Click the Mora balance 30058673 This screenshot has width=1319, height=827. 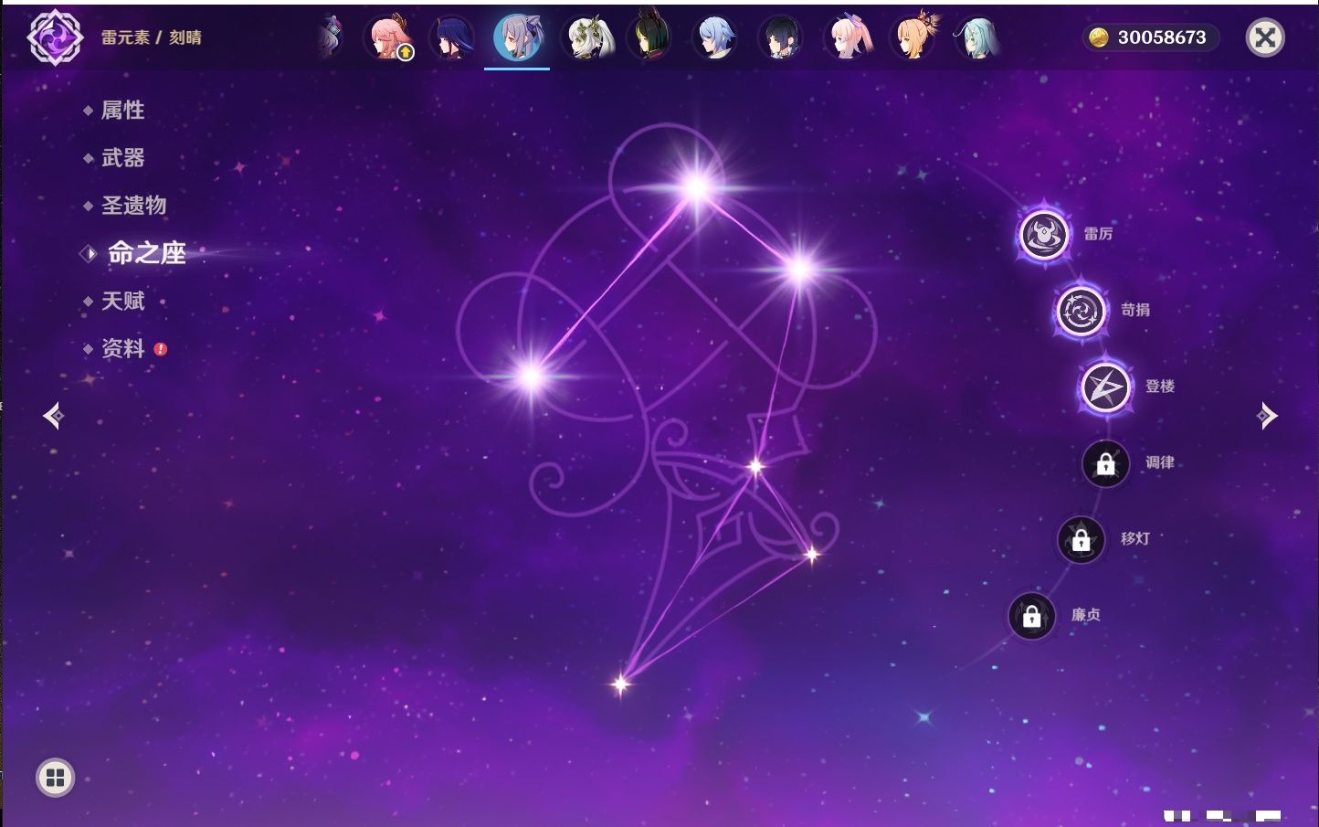1162,37
